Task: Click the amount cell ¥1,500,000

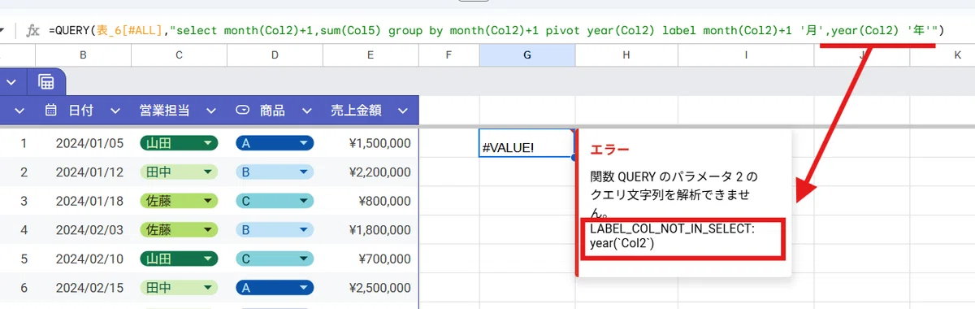Action: (x=379, y=143)
